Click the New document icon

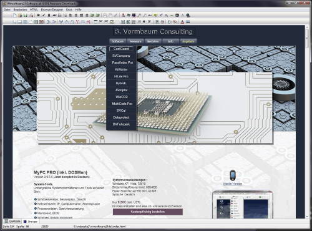(14, 15)
